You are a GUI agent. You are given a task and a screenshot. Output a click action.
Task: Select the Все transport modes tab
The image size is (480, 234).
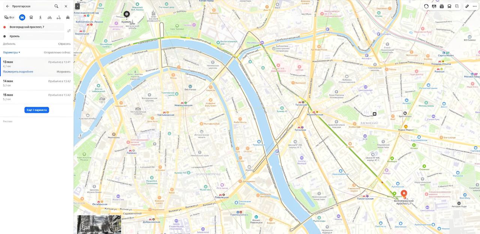pos(9,17)
